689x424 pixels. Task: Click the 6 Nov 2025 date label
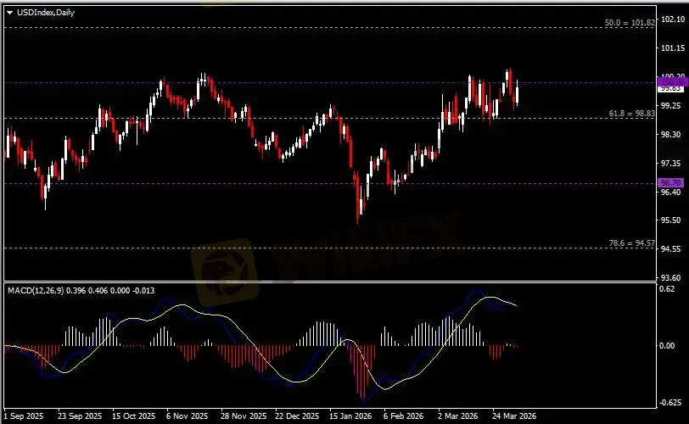[188, 416]
